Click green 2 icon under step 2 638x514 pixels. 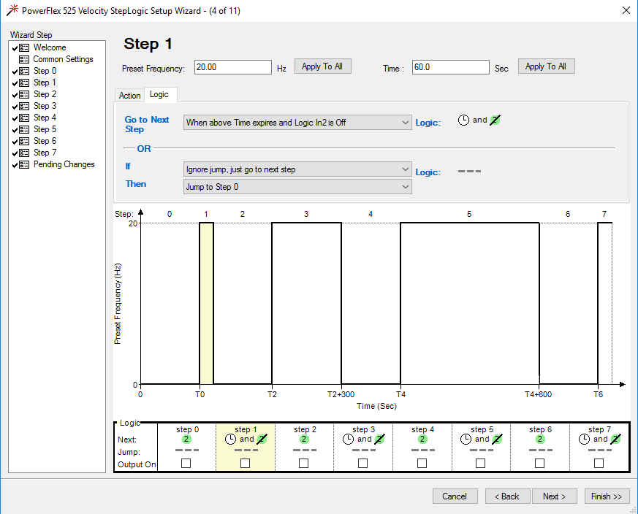304,440
